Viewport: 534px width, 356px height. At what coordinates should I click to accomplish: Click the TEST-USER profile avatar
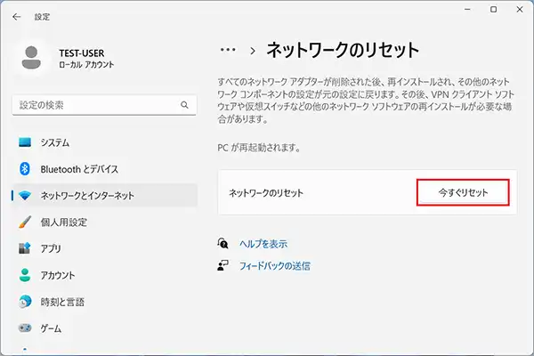click(31, 57)
